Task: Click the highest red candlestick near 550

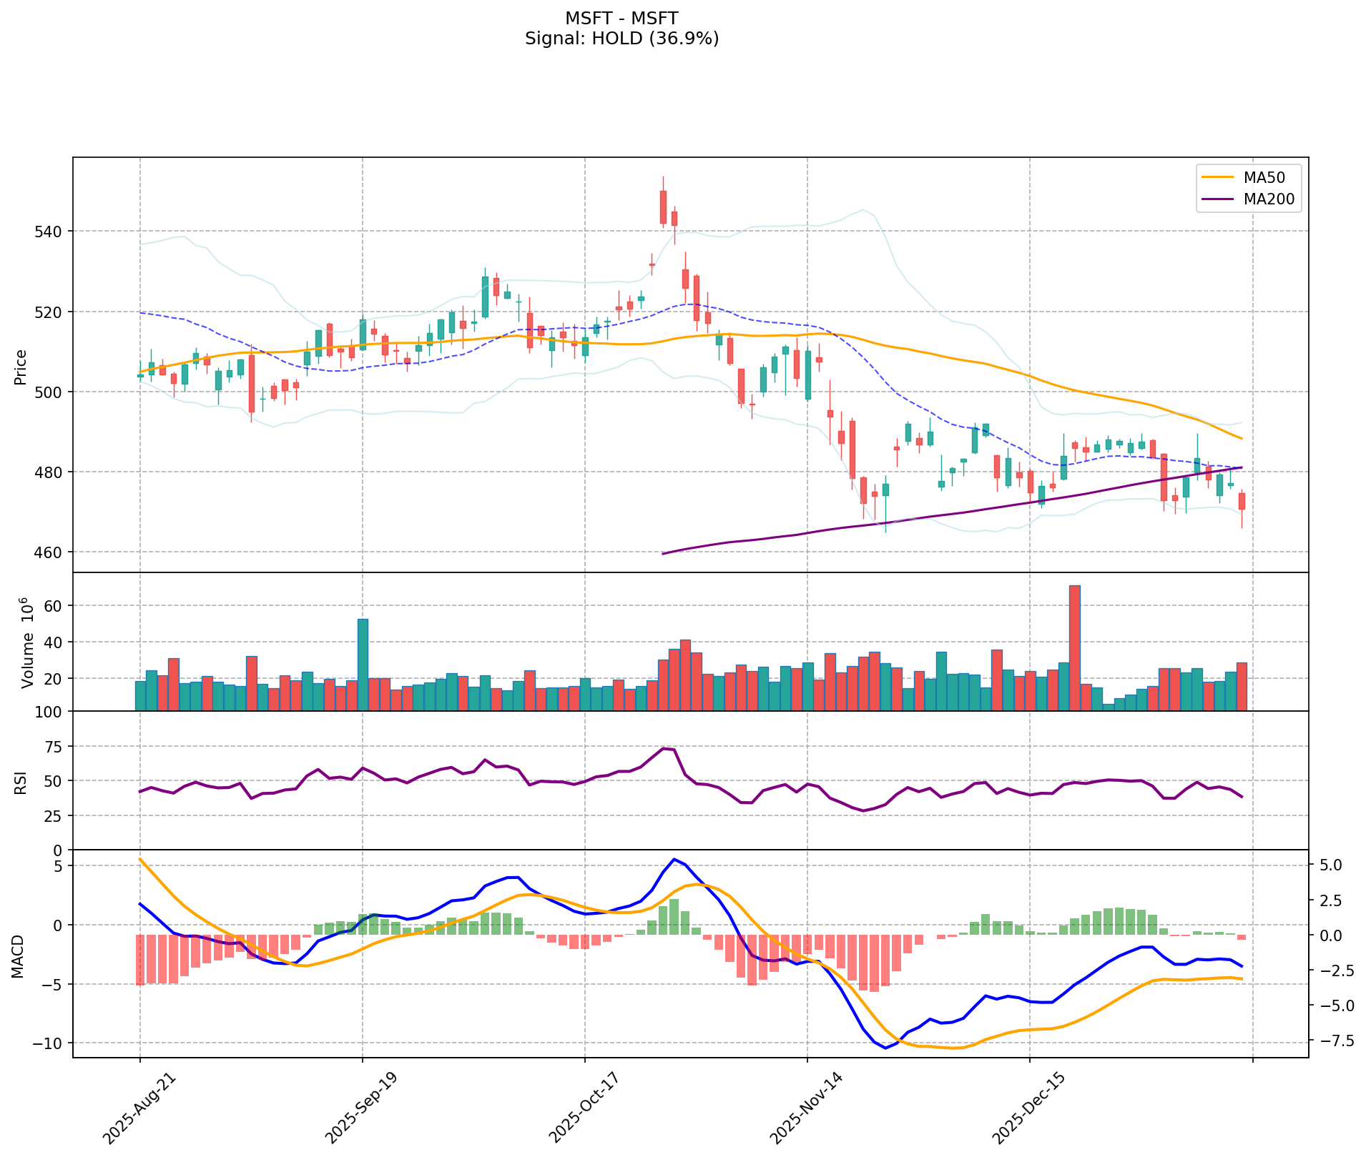Action: tap(663, 207)
